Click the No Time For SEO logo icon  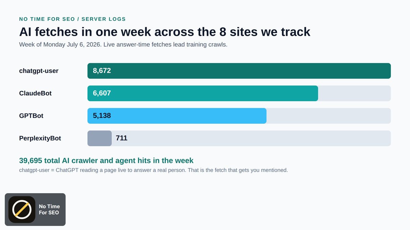click(22, 210)
